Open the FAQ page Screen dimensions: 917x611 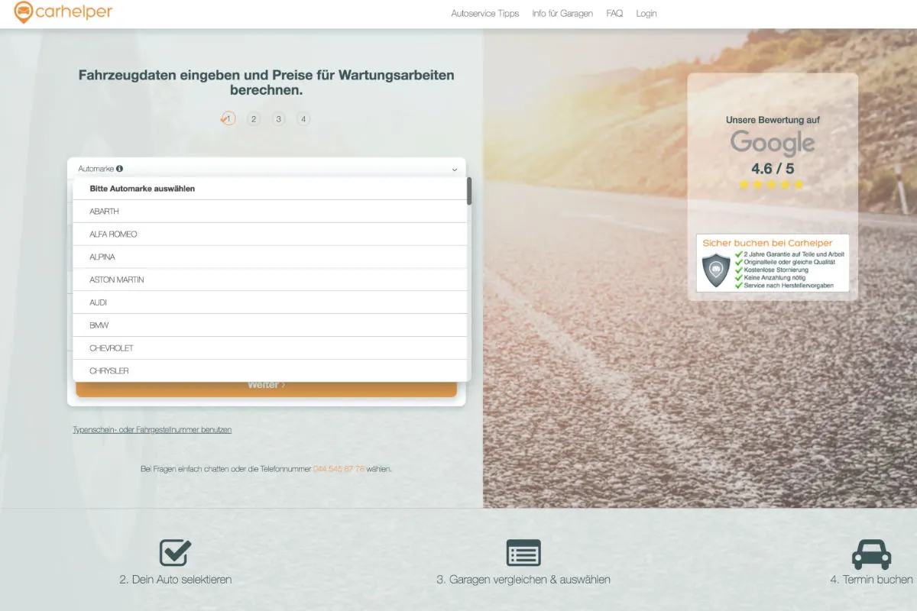(614, 14)
